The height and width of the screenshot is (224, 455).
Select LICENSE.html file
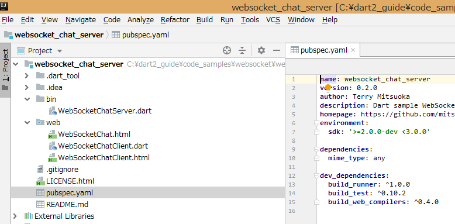coord(70,181)
